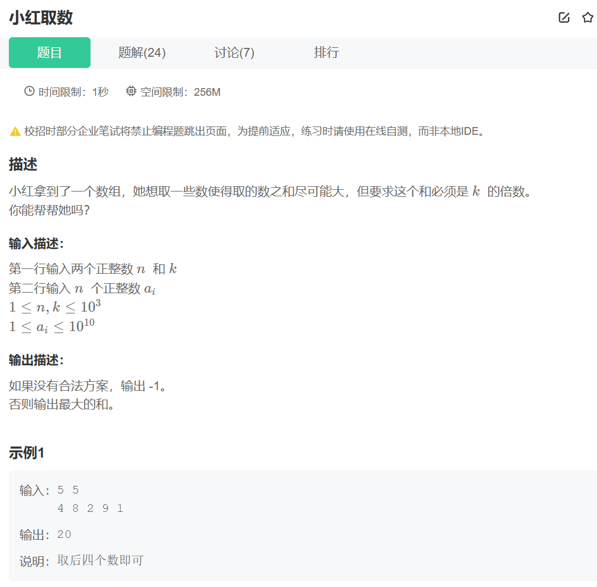597x587 pixels.
Task: Click the chip icon before 空间限制
Action: point(131,92)
